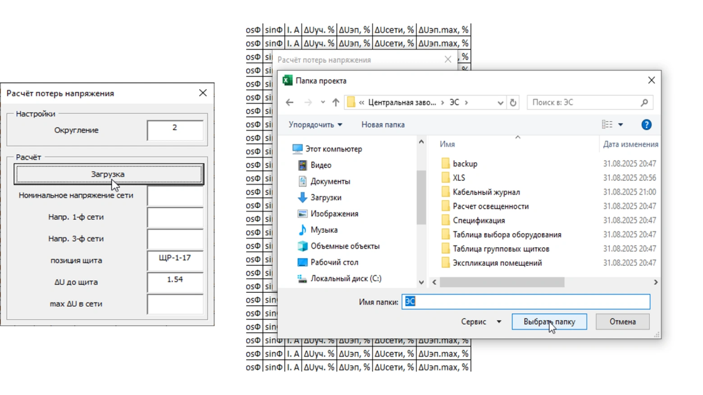Image resolution: width=703 pixels, height=395 pixels.
Task: Go to Загрузки in the navigation pane
Action: pos(325,198)
